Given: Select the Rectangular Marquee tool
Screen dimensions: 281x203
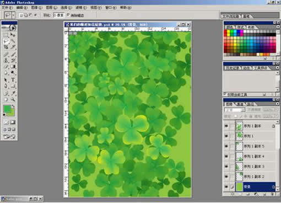Looking at the screenshot, I should pos(6,35).
